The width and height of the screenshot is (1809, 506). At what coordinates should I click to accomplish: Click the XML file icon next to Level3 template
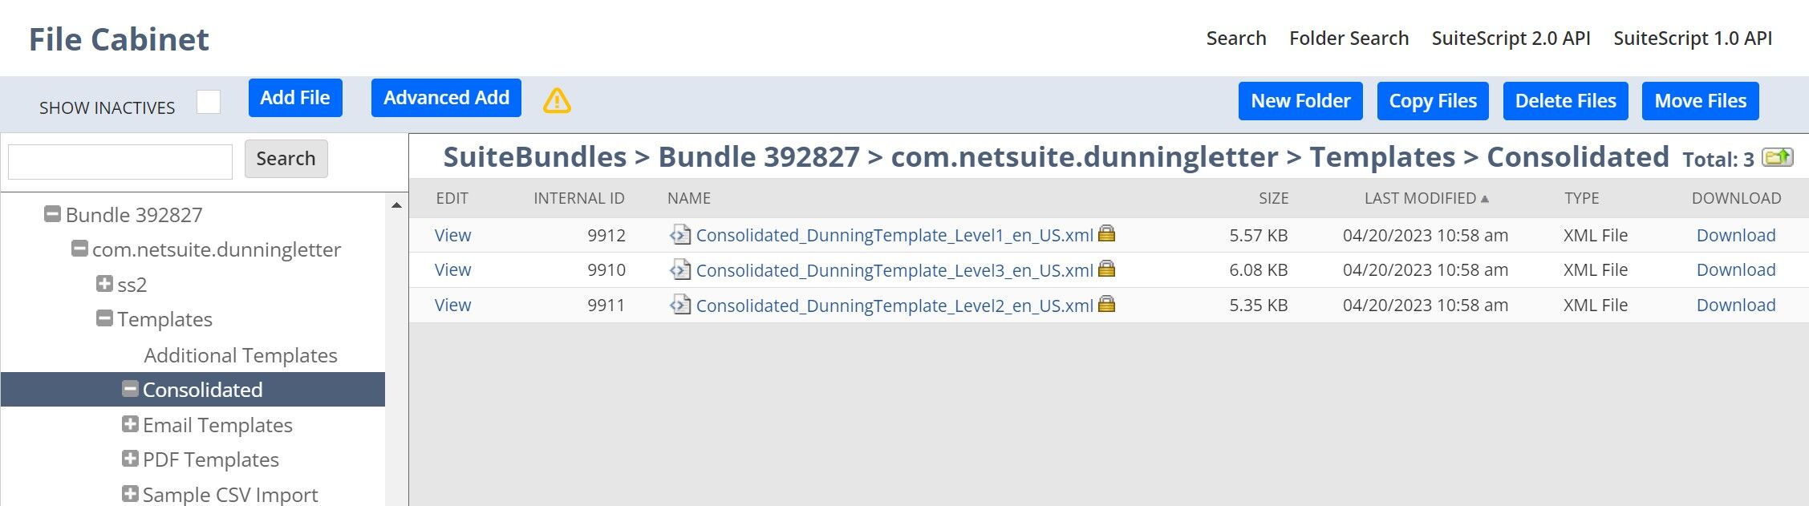point(681,269)
